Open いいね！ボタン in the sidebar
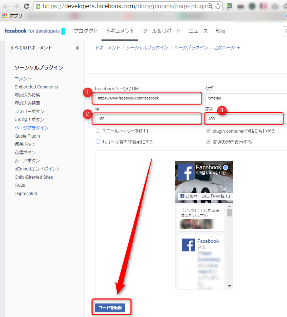 pos(29,120)
